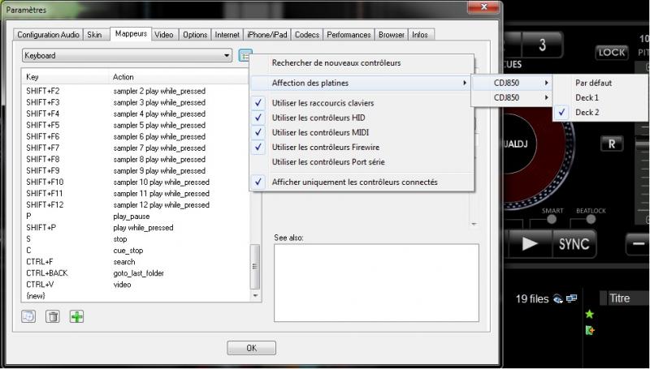
Task: Expand the first CDJ850 submenu
Action: coord(512,83)
